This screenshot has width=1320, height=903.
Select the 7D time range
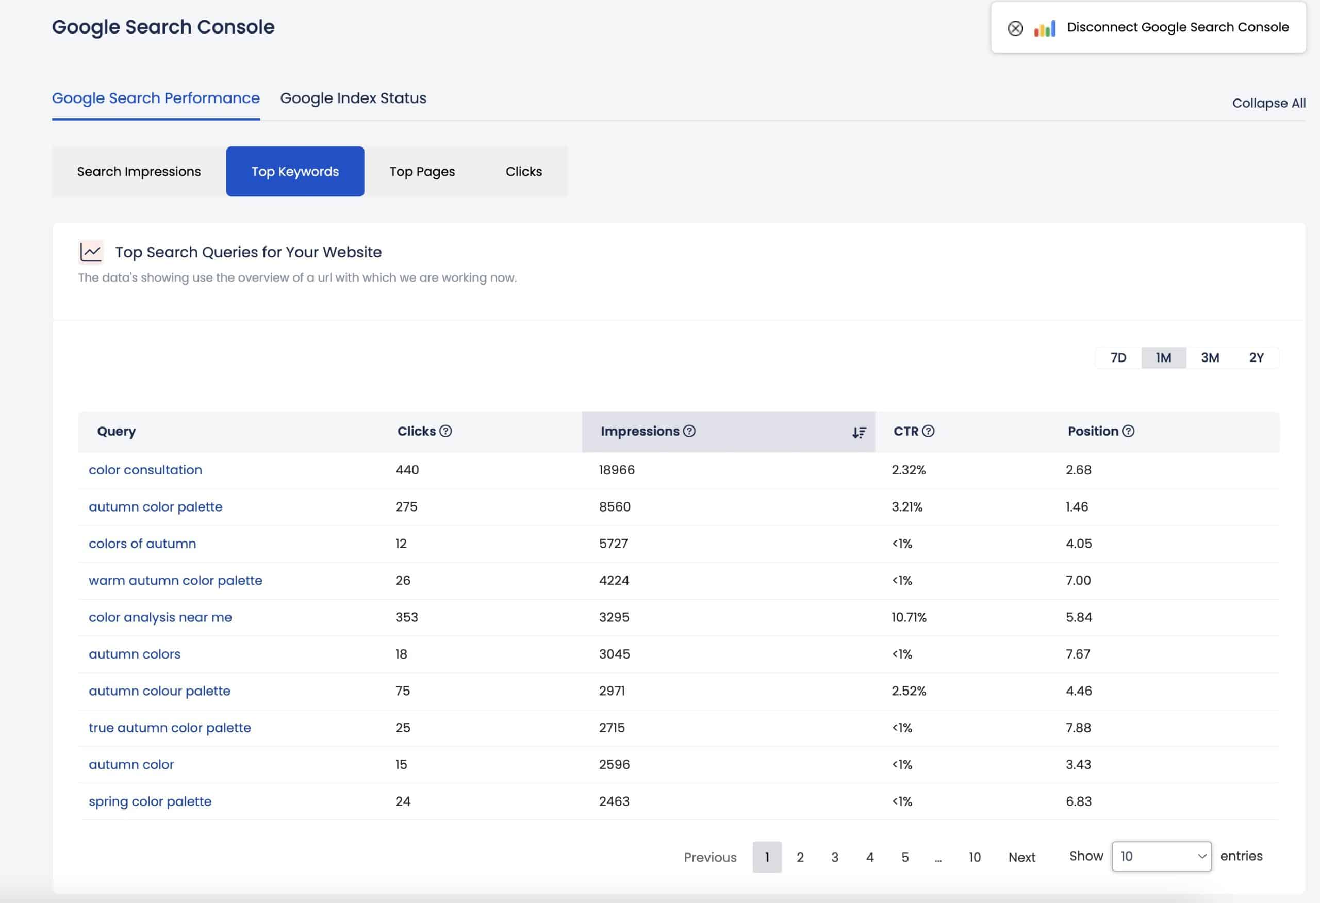[x=1118, y=358]
